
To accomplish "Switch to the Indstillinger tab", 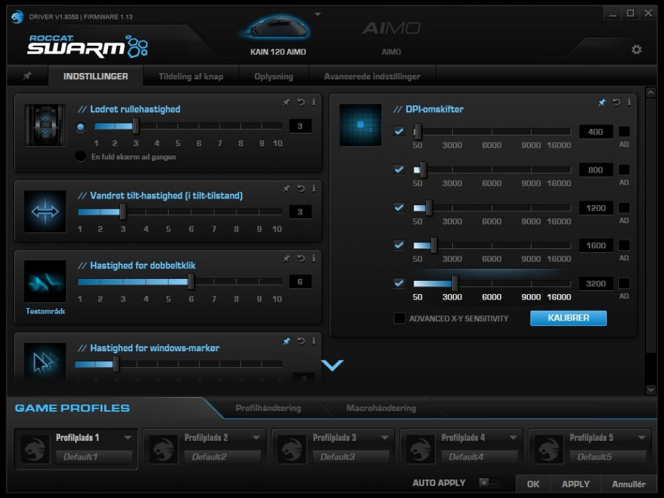I will pos(96,76).
